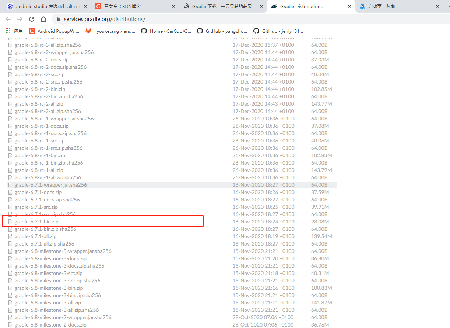Screen dimensions: 450x328
Task: Go to browser home page icon
Action: [x=43, y=19]
